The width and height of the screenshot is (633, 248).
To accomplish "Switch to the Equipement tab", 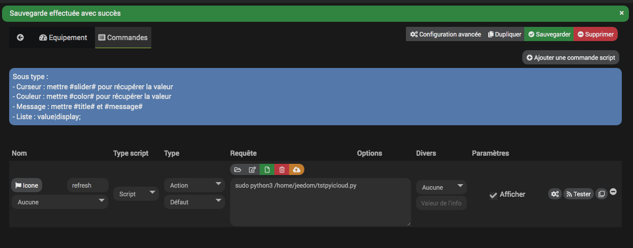I will point(63,38).
